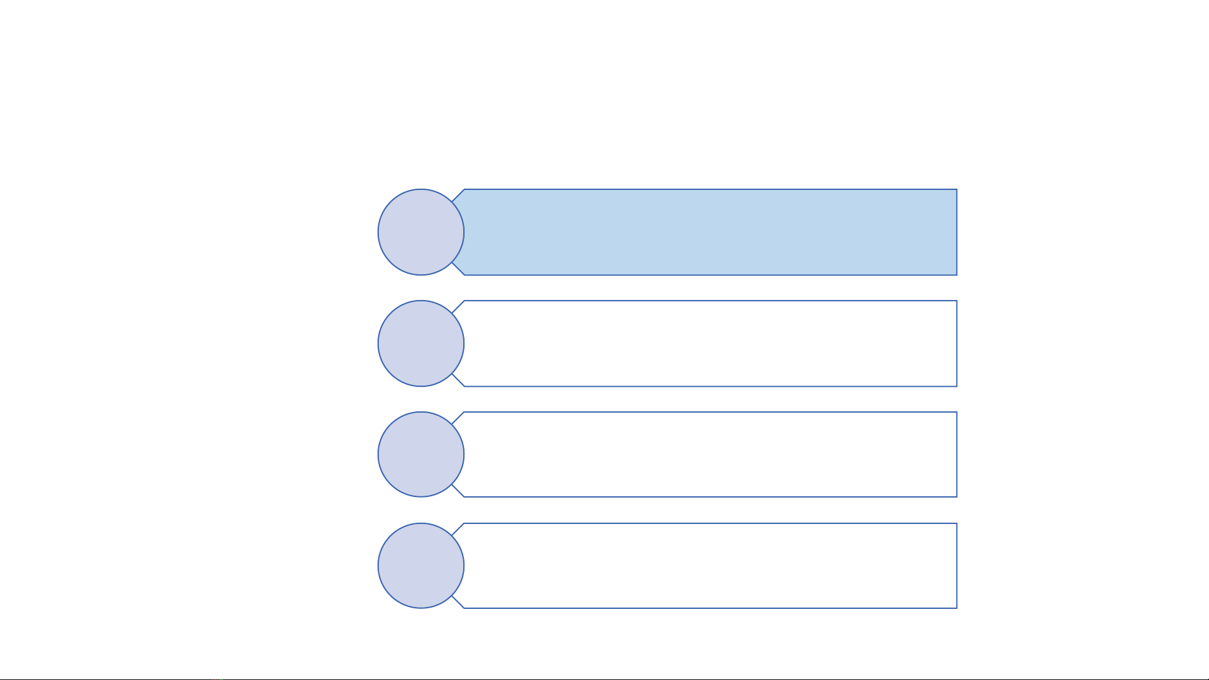Click inside the second white box
The height and width of the screenshot is (680, 1209).
710,343
